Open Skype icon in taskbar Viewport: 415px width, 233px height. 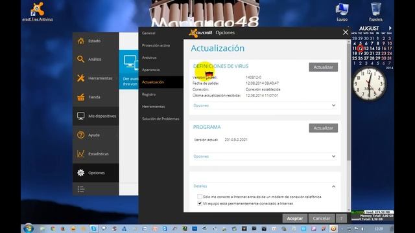[93, 228]
